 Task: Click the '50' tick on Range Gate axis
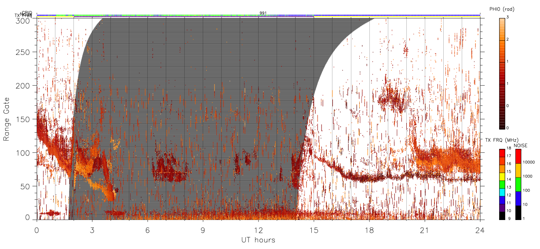click(25, 186)
